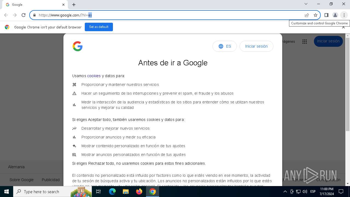Open the side panel icon
Screen dimensions: 350x197
(326, 15)
